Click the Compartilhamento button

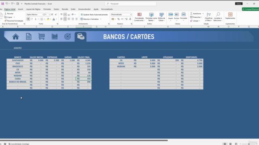(251, 9)
